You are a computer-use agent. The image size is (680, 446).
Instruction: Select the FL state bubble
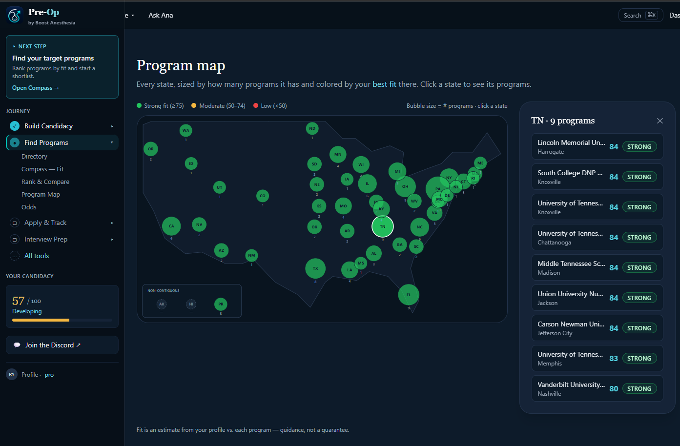[x=409, y=295]
